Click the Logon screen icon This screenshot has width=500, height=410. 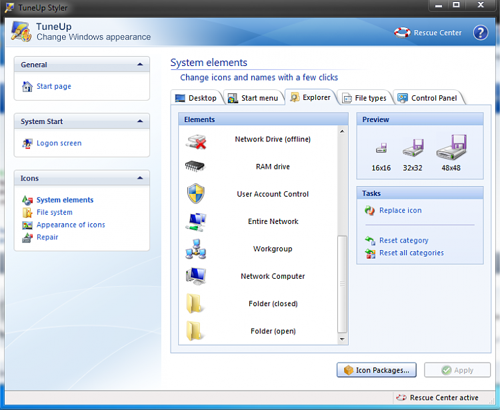pyautogui.click(x=27, y=143)
